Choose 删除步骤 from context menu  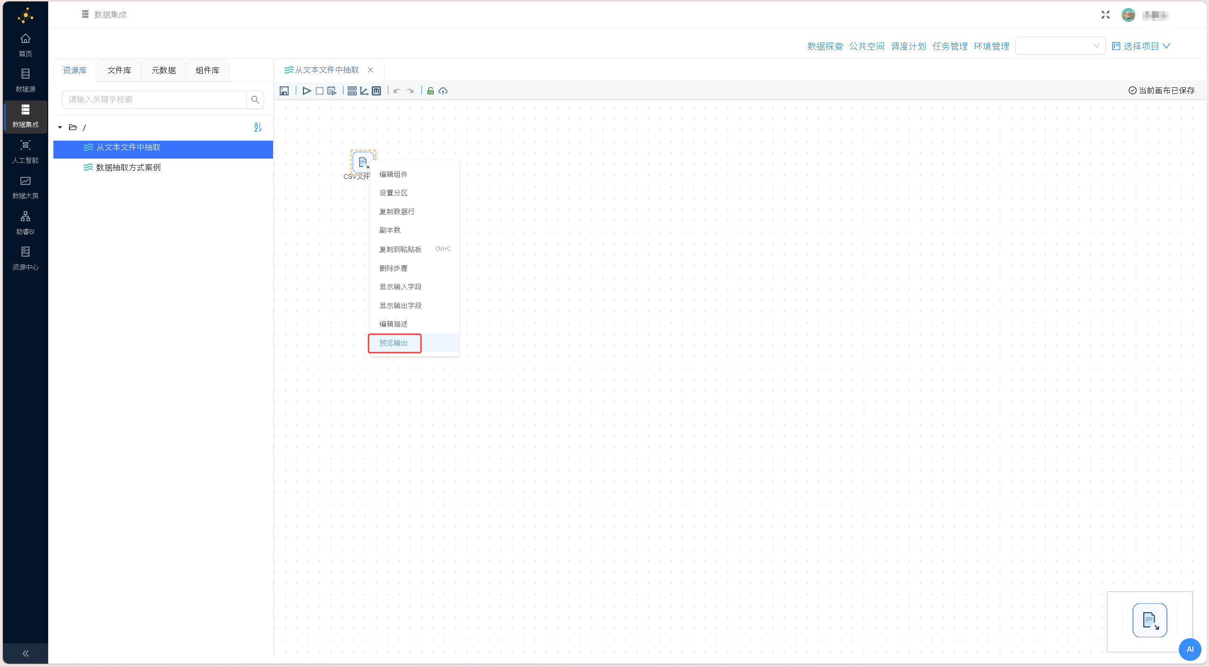point(414,268)
